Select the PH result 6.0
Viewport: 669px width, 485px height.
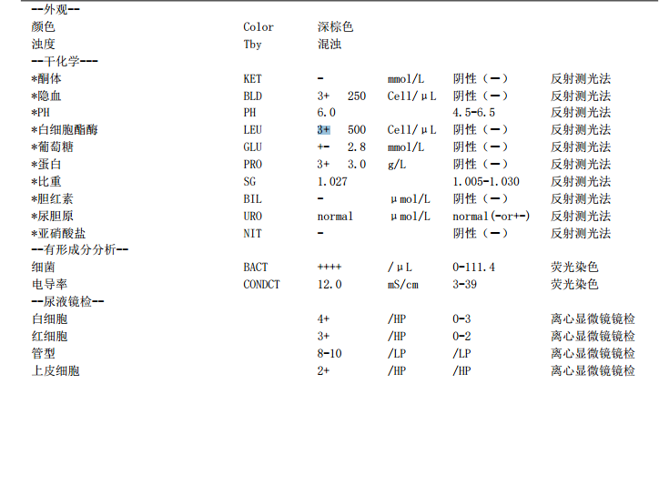pos(327,113)
